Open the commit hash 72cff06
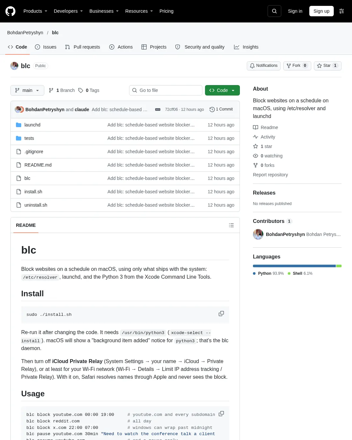Screen dimensions: 352x440 [x=171, y=110]
